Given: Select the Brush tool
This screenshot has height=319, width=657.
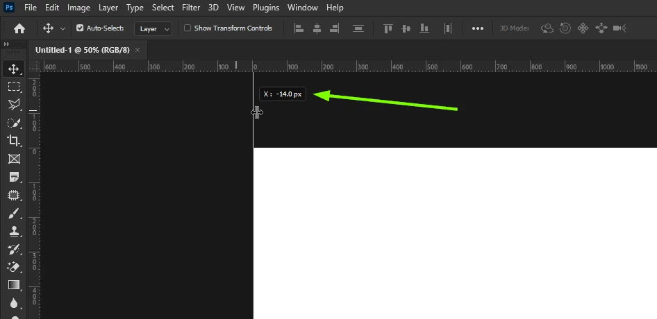Looking at the screenshot, I should 13,214.
